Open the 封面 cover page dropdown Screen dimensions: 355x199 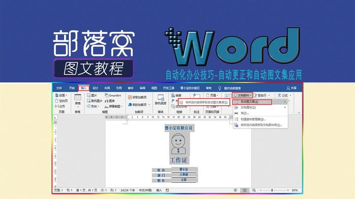click(x=61, y=95)
